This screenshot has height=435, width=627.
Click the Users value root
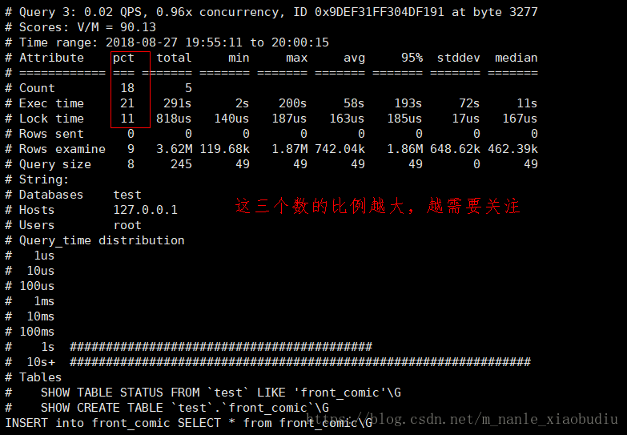pos(127,225)
